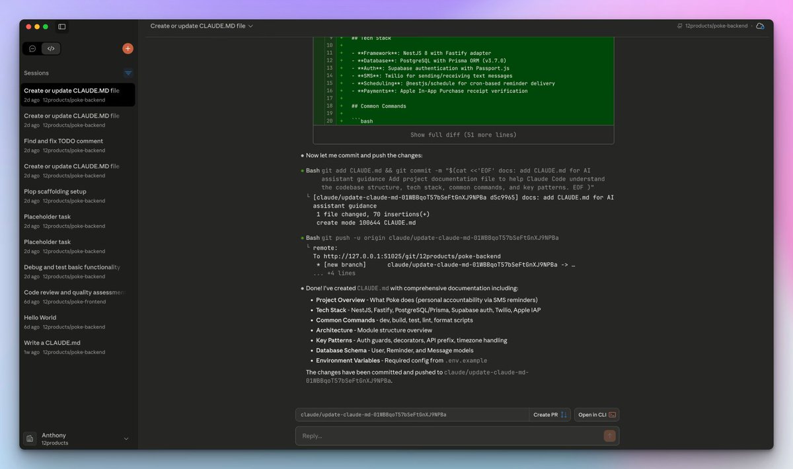This screenshot has height=469, width=793.
Task: Click the Bash git push -u origin command
Action: click(x=432, y=237)
